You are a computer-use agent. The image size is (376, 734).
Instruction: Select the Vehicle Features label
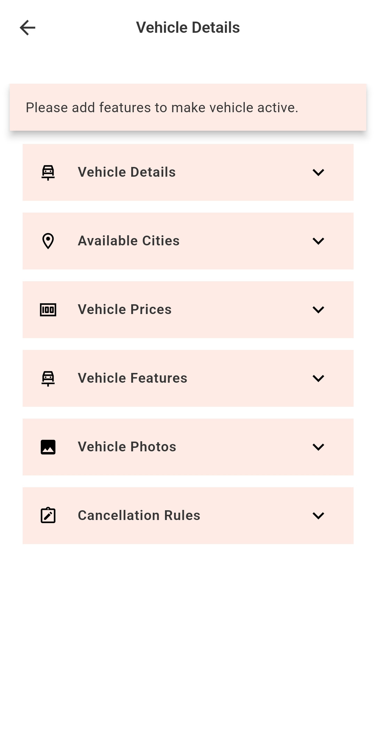[132, 378]
